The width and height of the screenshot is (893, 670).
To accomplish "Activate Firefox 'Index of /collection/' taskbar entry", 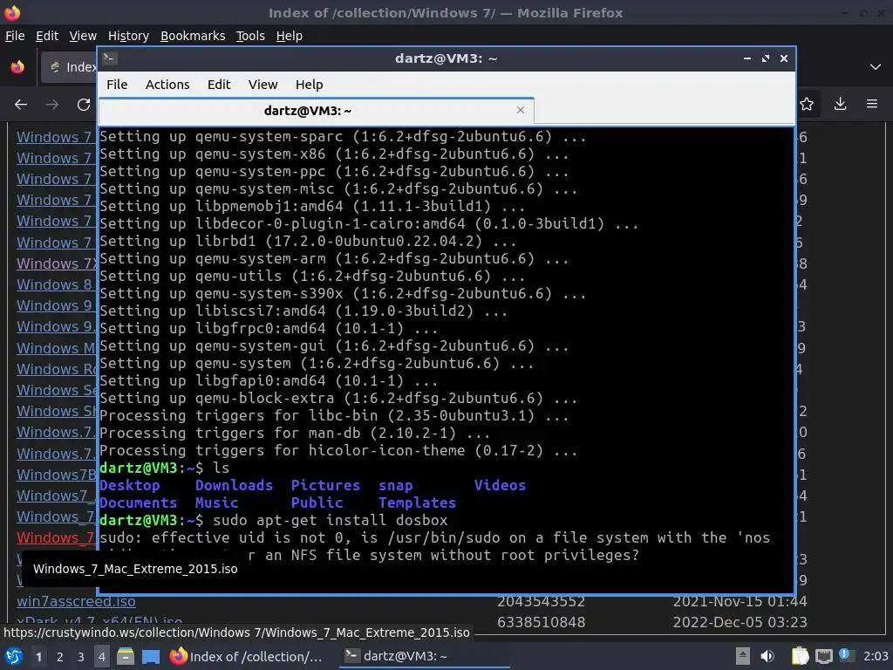I will (x=246, y=656).
